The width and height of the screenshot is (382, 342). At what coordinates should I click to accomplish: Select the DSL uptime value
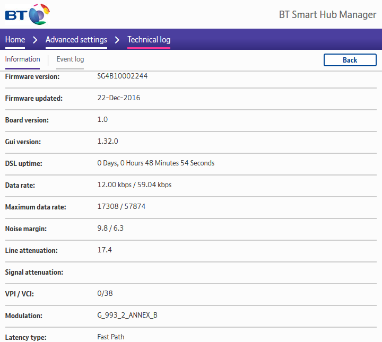coord(155,163)
